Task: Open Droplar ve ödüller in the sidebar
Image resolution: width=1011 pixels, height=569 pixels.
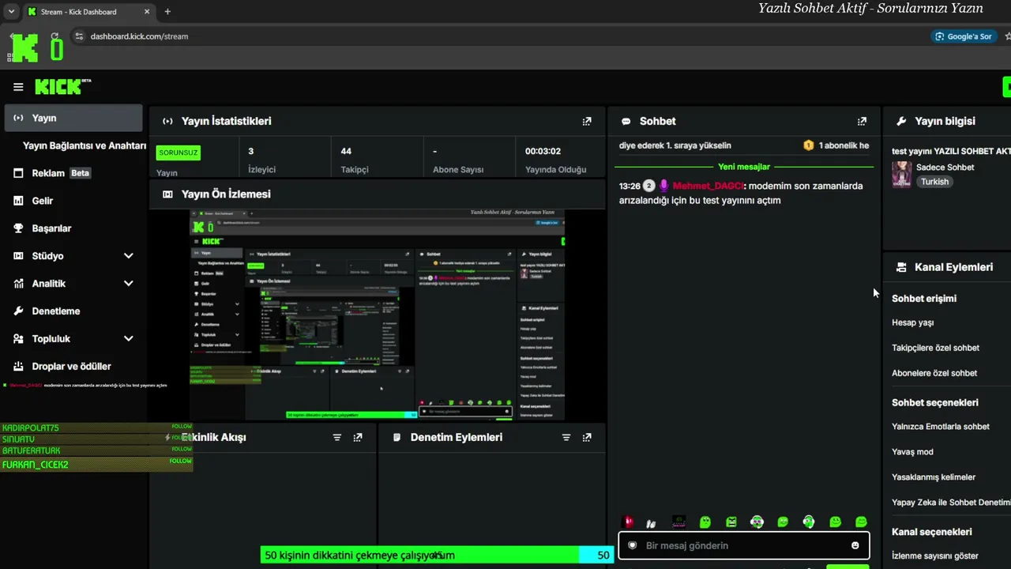Action: click(x=73, y=367)
